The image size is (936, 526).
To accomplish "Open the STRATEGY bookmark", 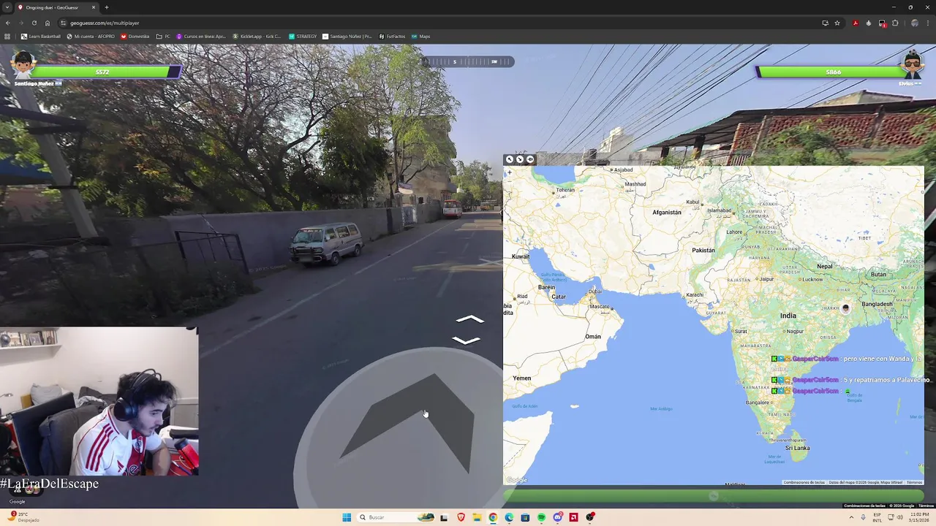I will coord(303,37).
